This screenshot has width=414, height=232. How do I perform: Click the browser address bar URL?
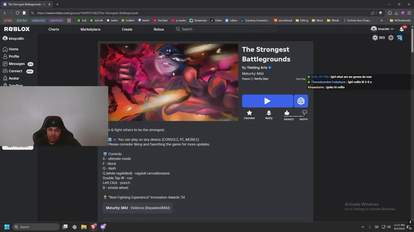[x=88, y=13]
